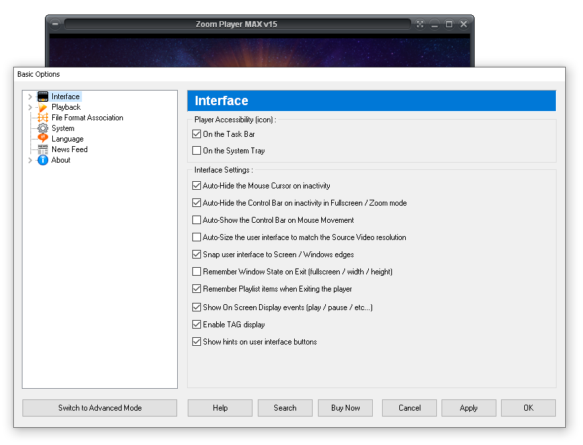583x445 pixels.
Task: Click the Search button
Action: click(285, 408)
